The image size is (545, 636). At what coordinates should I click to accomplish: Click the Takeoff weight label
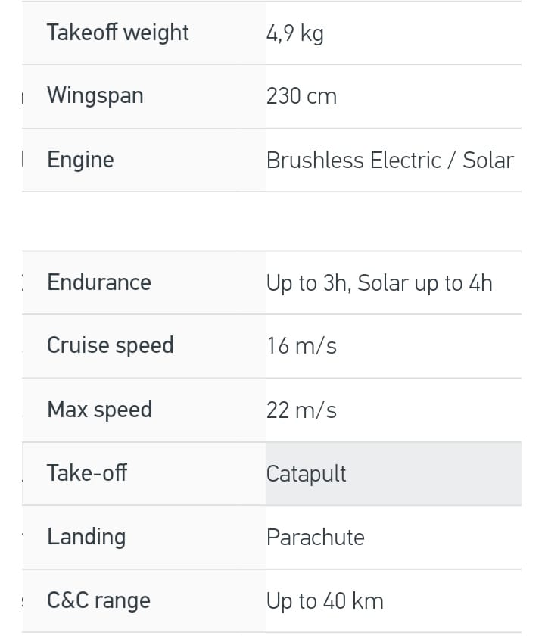tap(117, 33)
